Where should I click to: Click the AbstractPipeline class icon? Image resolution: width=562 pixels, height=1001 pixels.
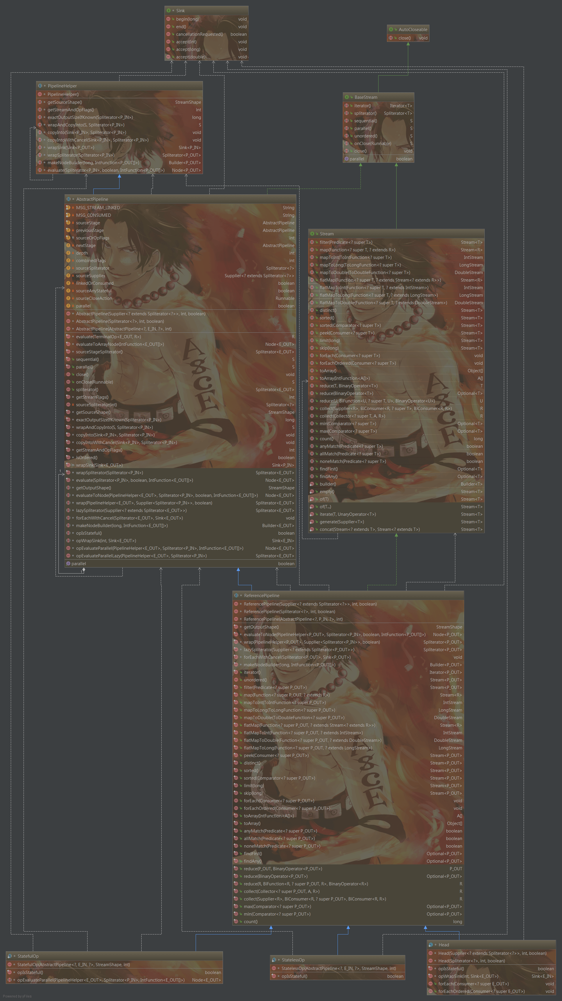click(68, 199)
